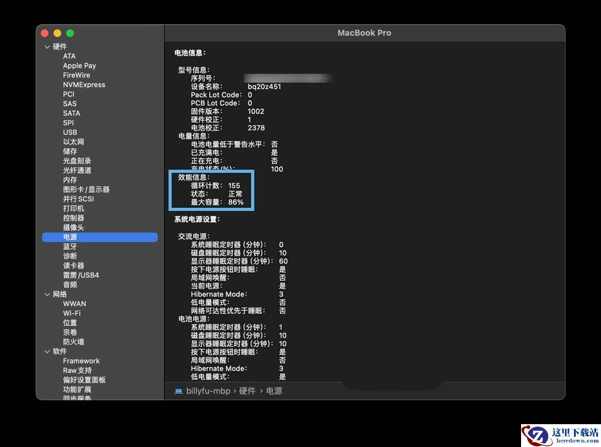Select 诊断 in sidebar

tap(70, 257)
